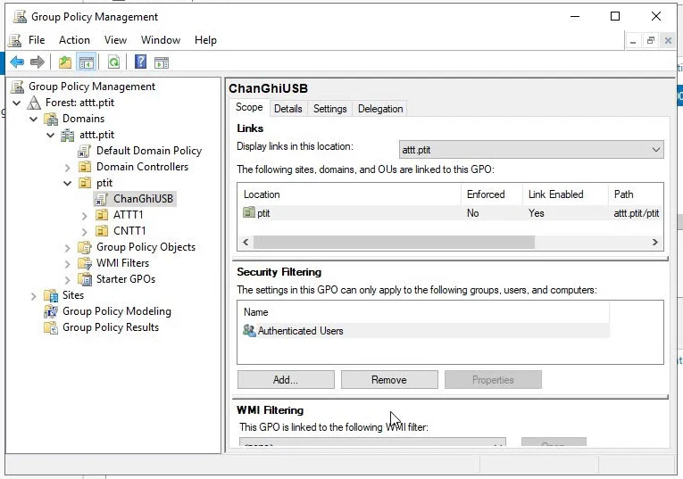
Task: Open the Help menu
Action: pos(205,40)
